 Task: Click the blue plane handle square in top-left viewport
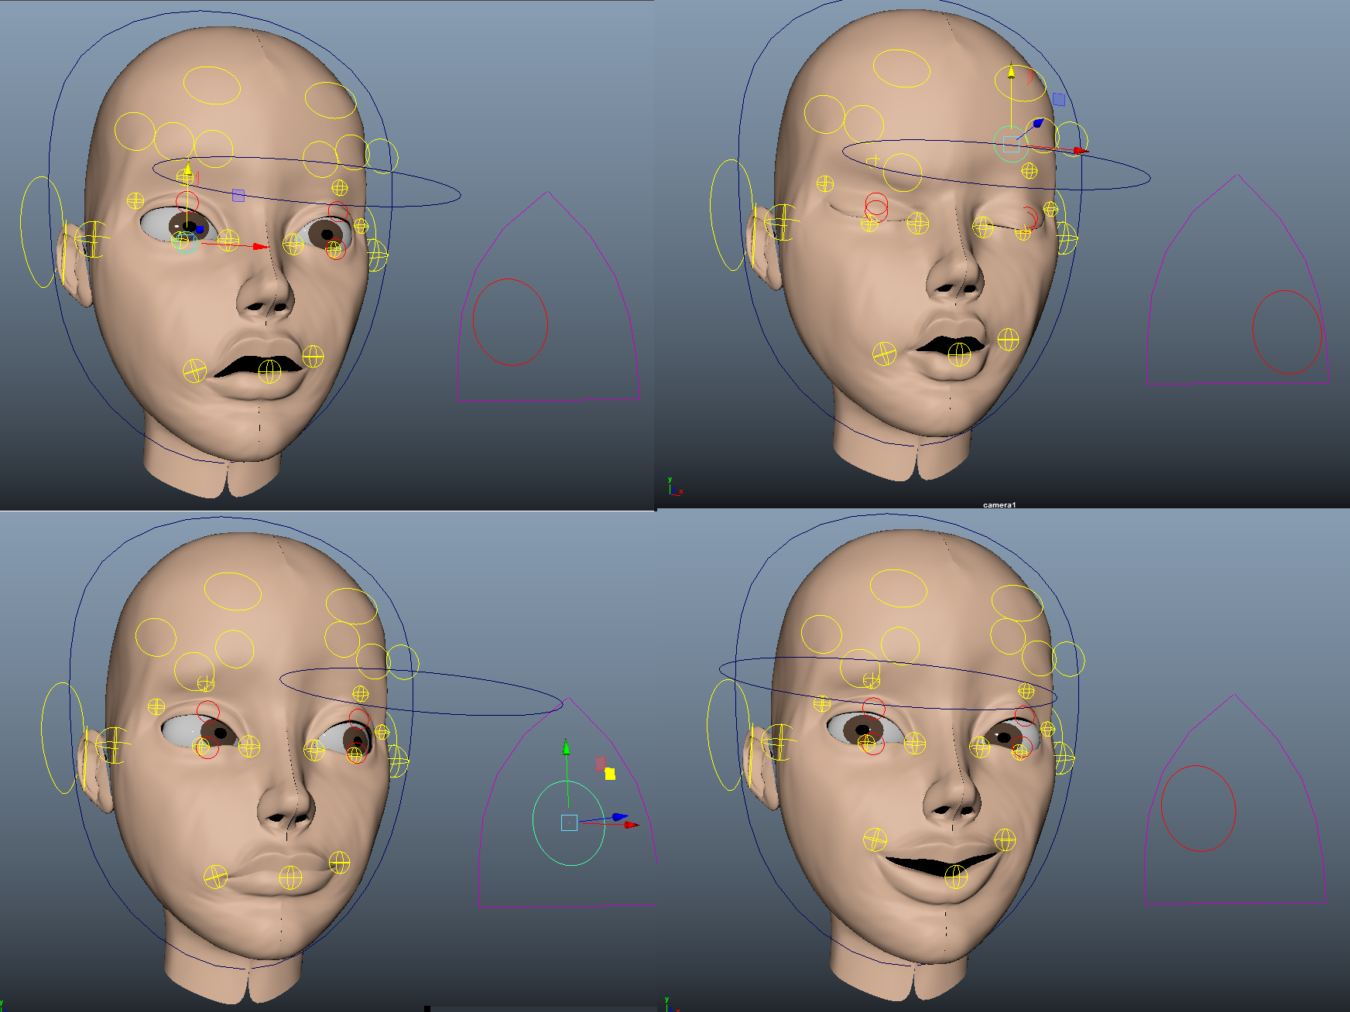click(x=238, y=196)
